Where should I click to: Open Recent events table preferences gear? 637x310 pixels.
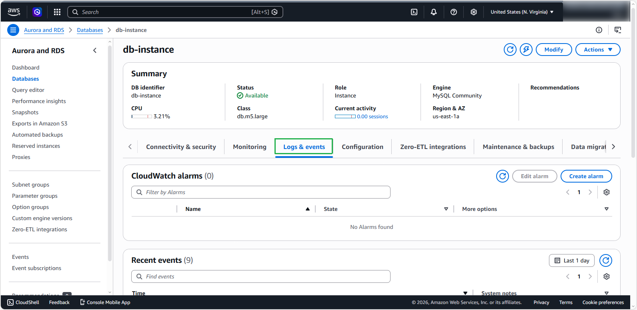point(607,276)
